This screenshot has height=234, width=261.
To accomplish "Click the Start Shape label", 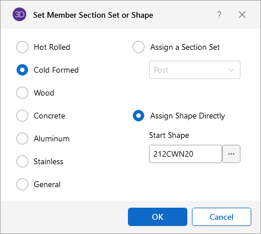I will tap(169, 135).
